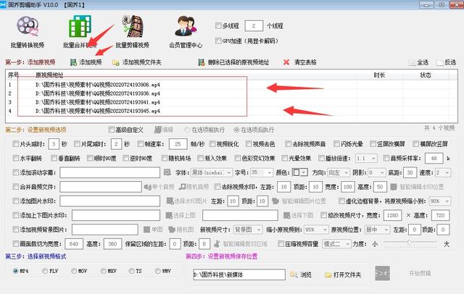Open the 颜色 color swatch picker

click(299, 172)
